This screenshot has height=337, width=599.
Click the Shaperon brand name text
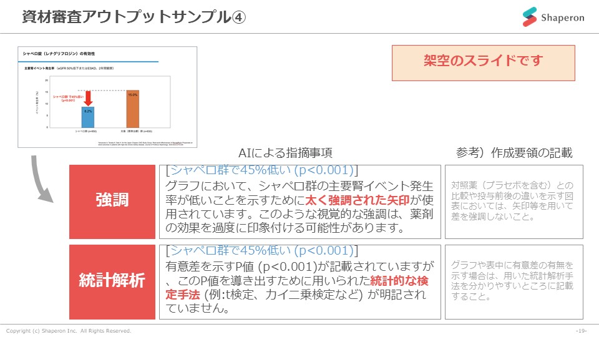562,17
